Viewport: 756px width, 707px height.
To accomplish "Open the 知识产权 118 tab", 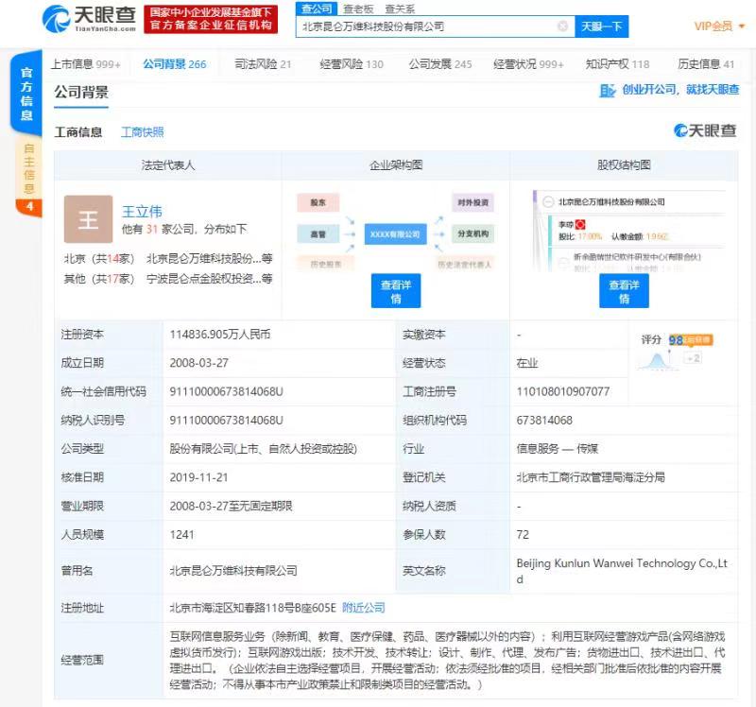I will [618, 64].
